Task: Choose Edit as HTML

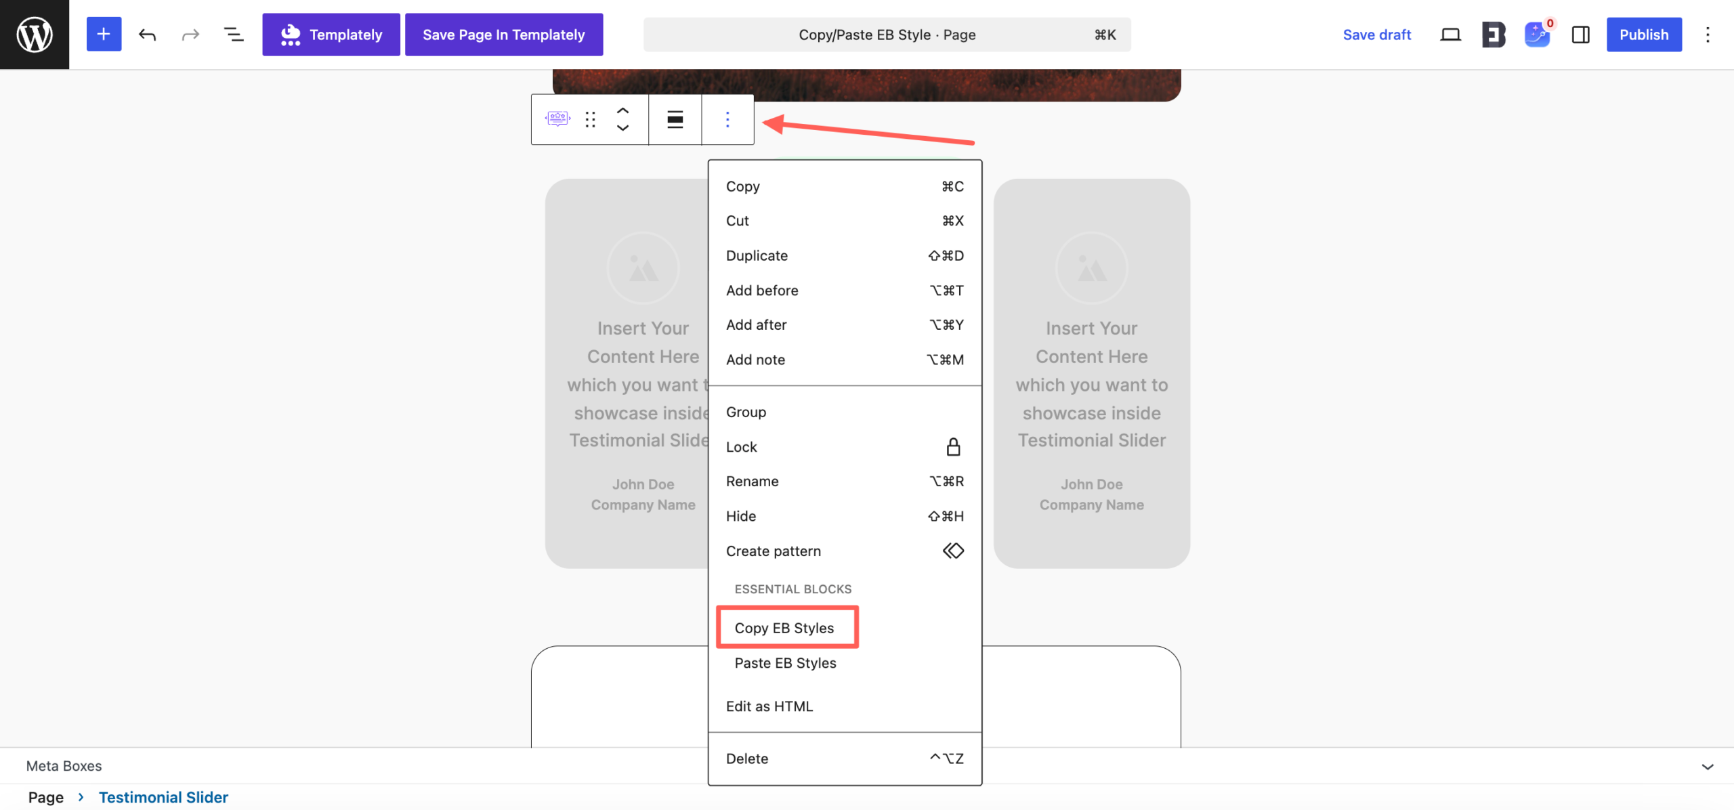Action: coord(845,706)
